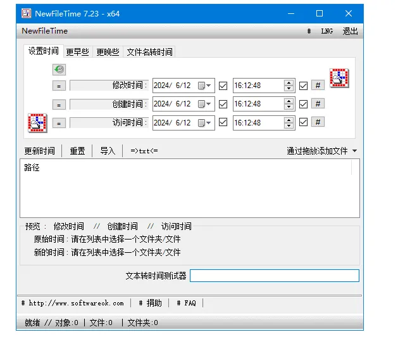
Task: Toggle the date checkbox for 访问时间
Action: click(x=223, y=122)
